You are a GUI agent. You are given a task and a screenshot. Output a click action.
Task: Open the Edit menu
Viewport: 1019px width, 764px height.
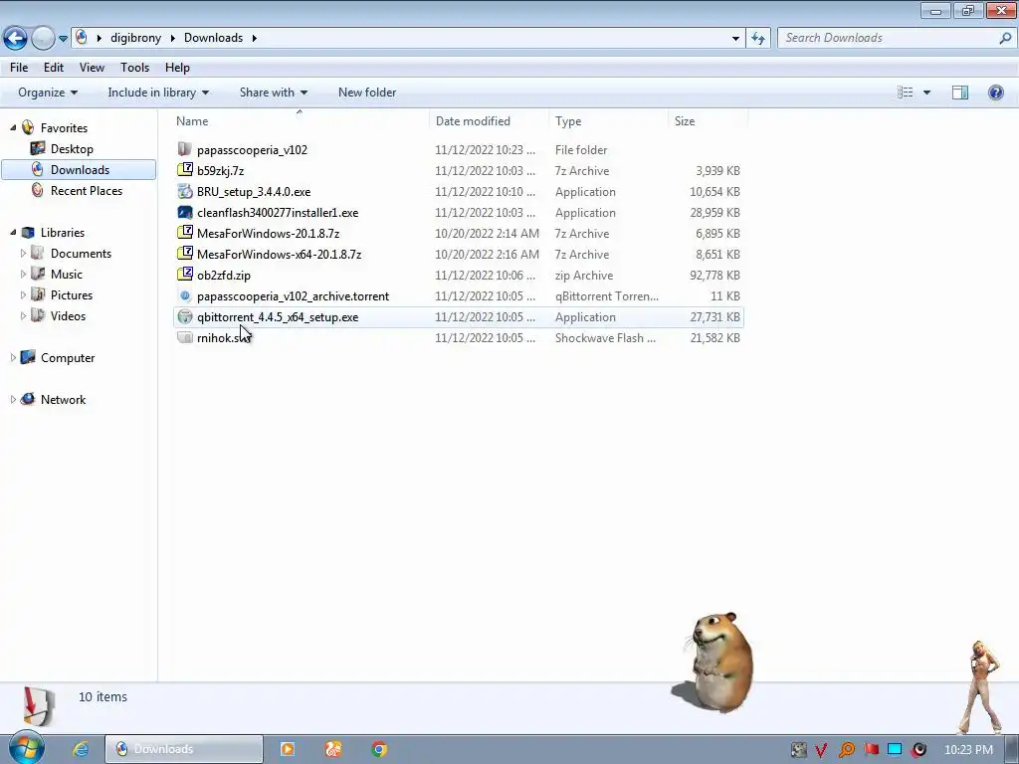[x=54, y=68]
